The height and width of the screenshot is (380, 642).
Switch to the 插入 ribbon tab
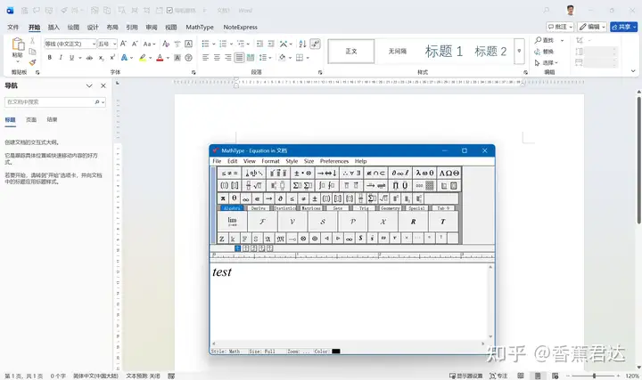tap(53, 27)
